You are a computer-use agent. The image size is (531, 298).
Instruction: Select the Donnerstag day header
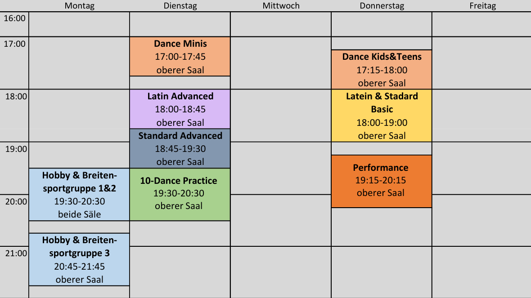(382, 6)
